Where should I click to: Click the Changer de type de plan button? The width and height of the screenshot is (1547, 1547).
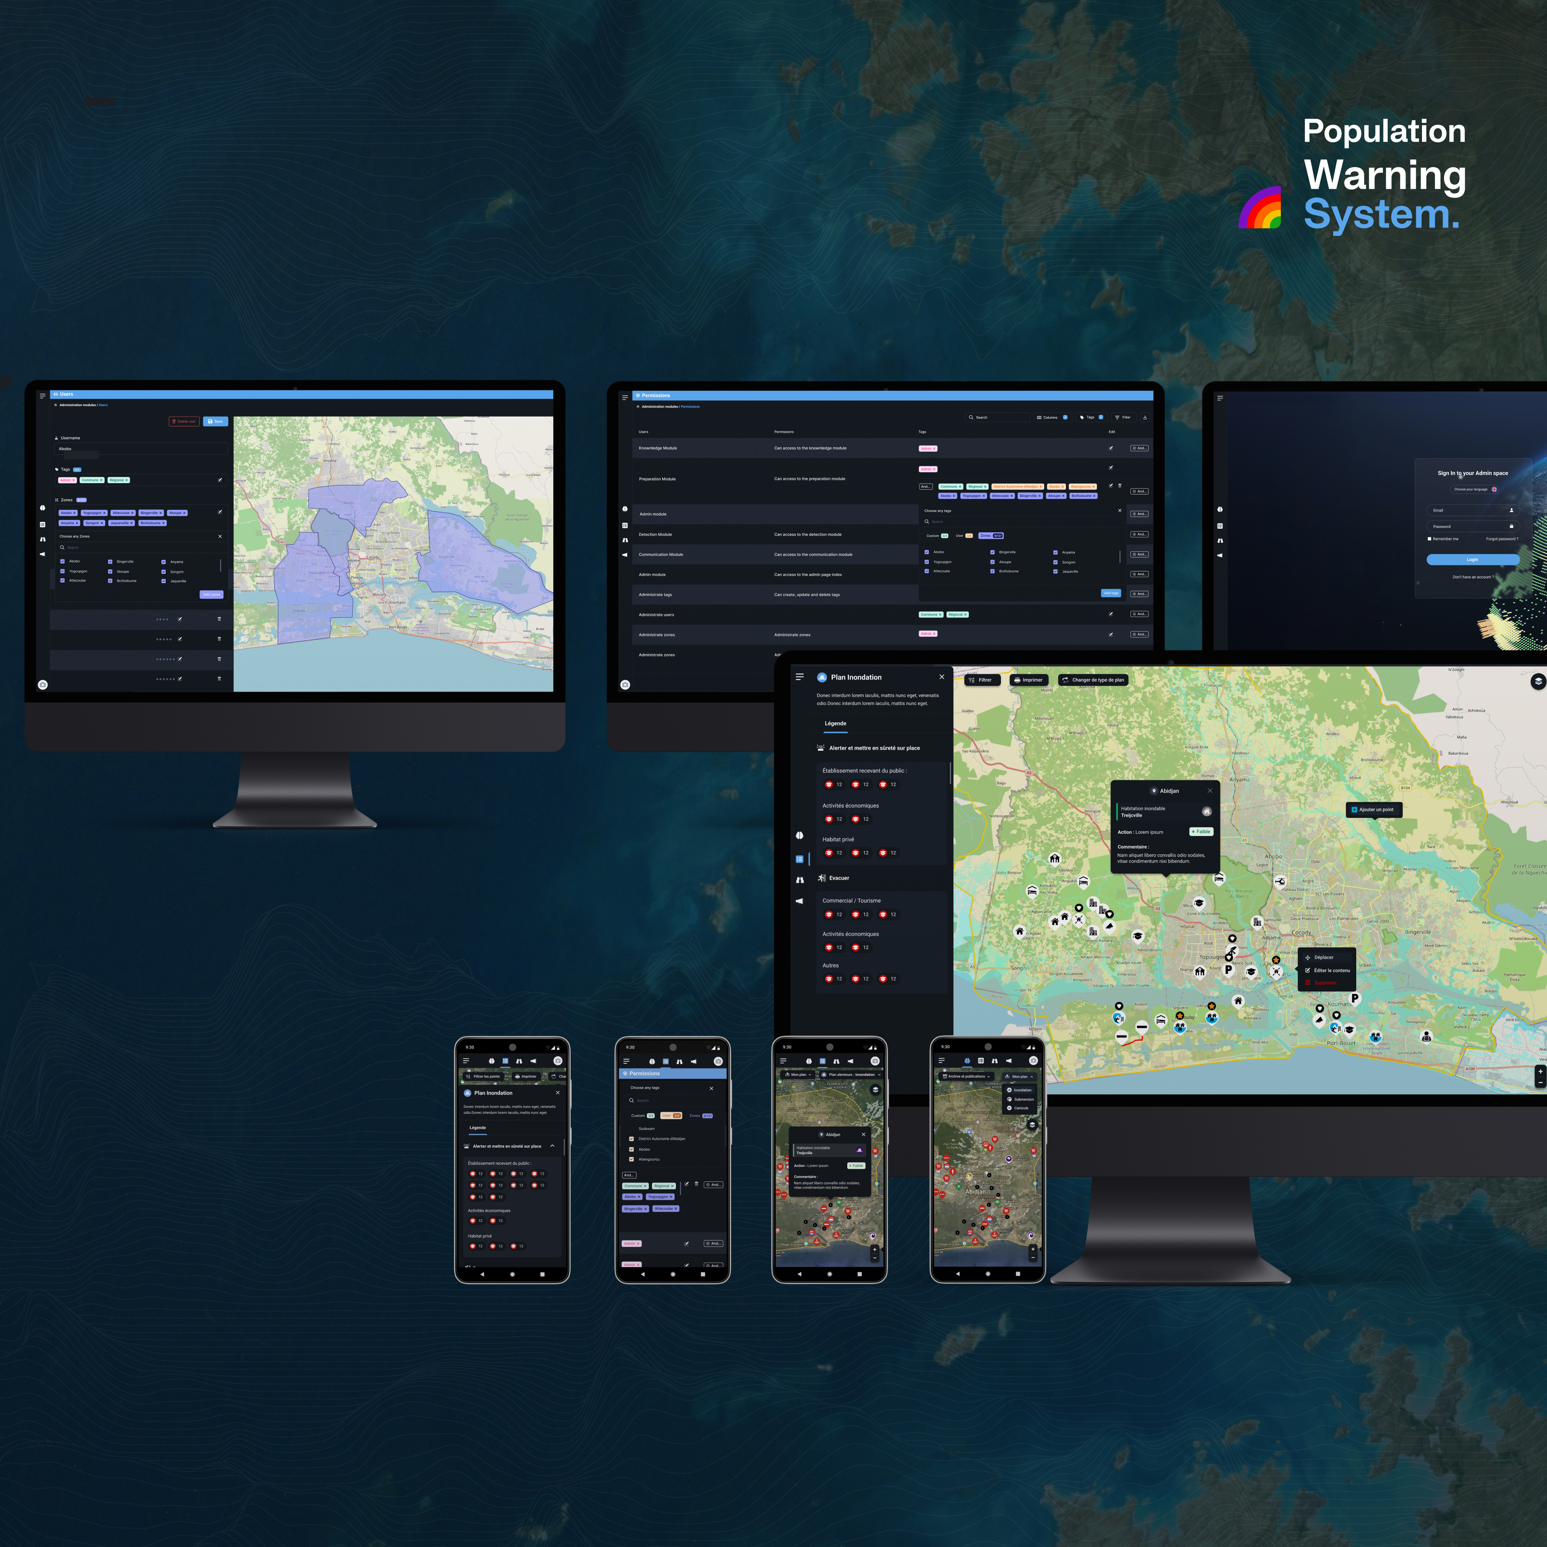click(1093, 680)
